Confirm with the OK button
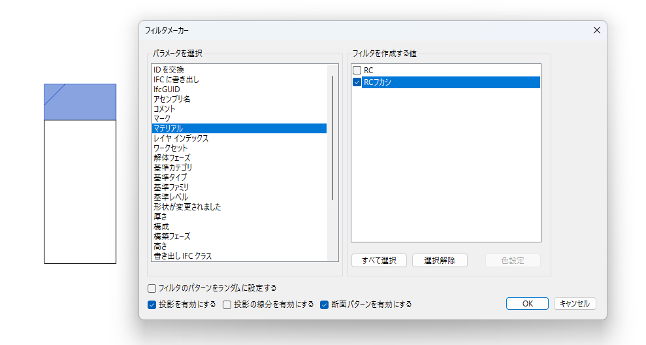This screenshot has height=345, width=646. 527,304
